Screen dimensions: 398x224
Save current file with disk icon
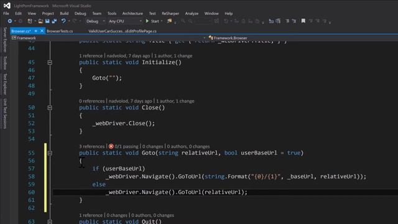47,21
